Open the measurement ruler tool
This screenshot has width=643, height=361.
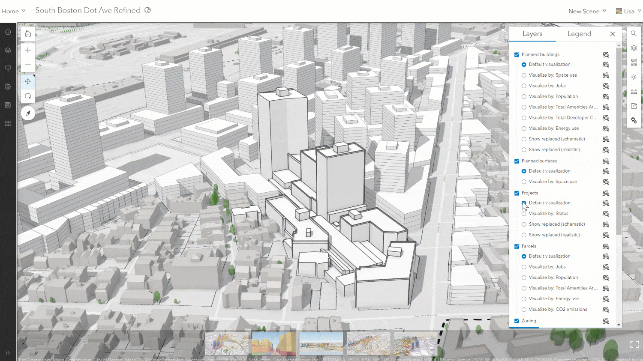pos(634,92)
